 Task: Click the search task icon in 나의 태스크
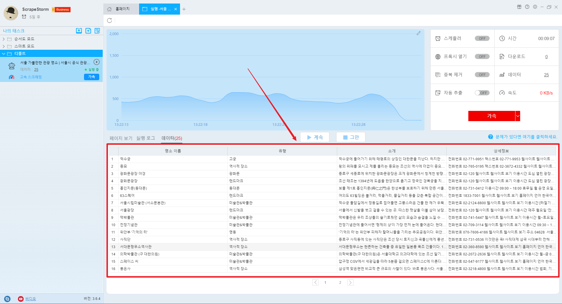point(97,31)
